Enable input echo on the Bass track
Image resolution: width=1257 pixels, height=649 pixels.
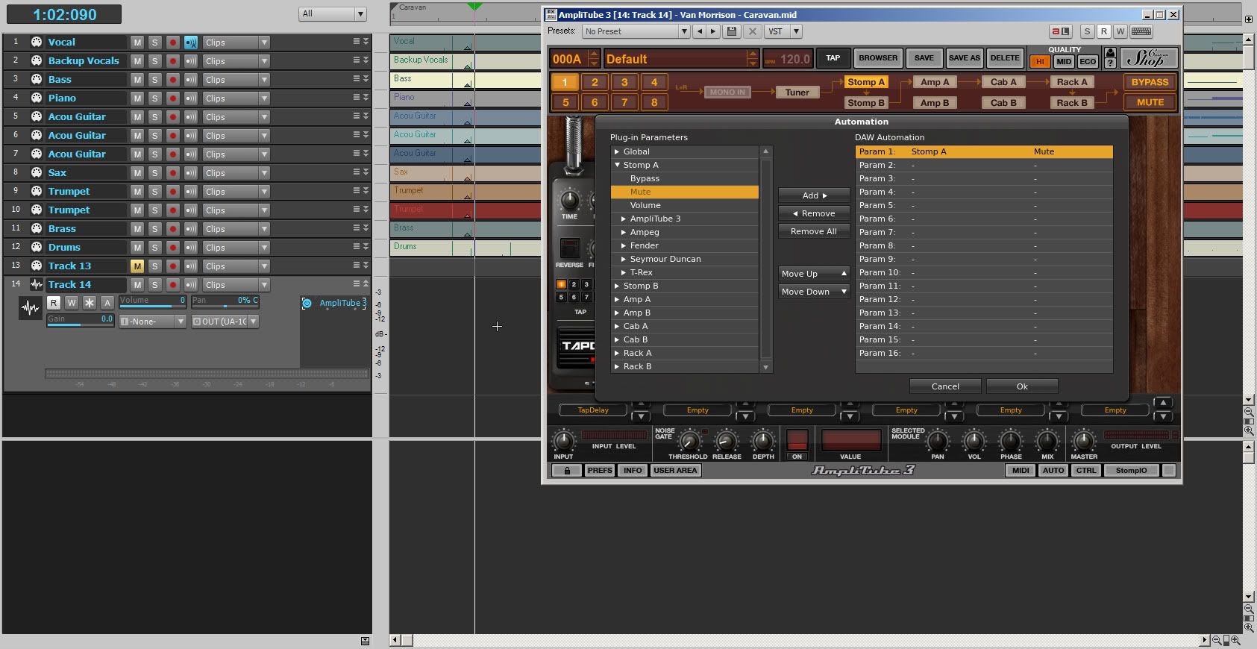(191, 80)
